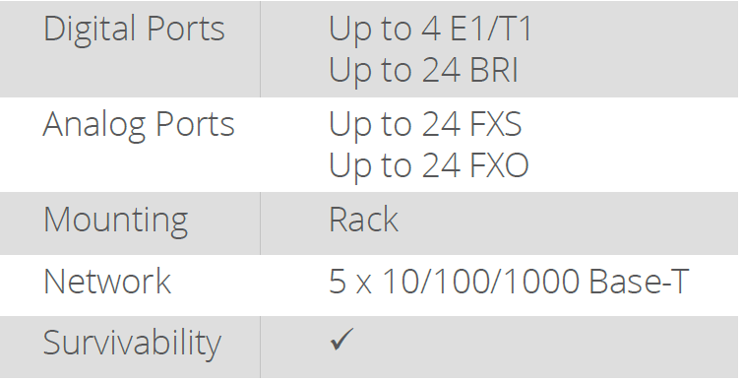Viewport: 742px width, 381px height.
Task: Click the Survivability checkmark icon
Action: point(341,340)
